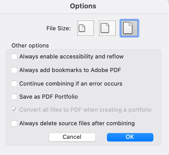169x155 pixels.
Task: Check the continue combining if error occurs box
Action: pyautogui.click(x=14, y=84)
